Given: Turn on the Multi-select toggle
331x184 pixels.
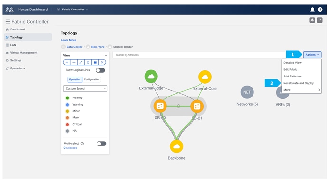Looking at the screenshot, I should [101, 144].
